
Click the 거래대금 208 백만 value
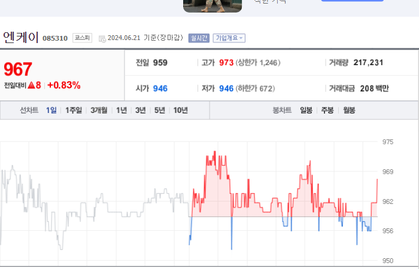[x=374, y=88]
